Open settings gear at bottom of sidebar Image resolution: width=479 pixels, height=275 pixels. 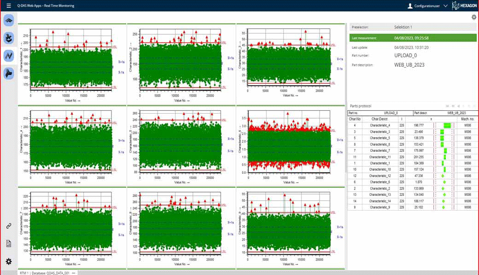9,261
